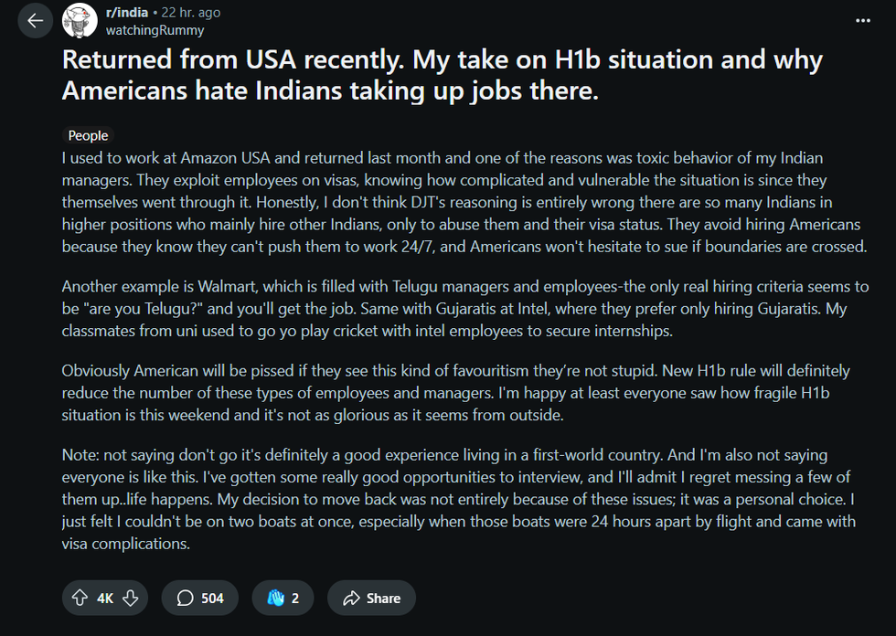Screen dimensions: 896x636
Task: Click the Share arrow icon
Action: coord(350,598)
